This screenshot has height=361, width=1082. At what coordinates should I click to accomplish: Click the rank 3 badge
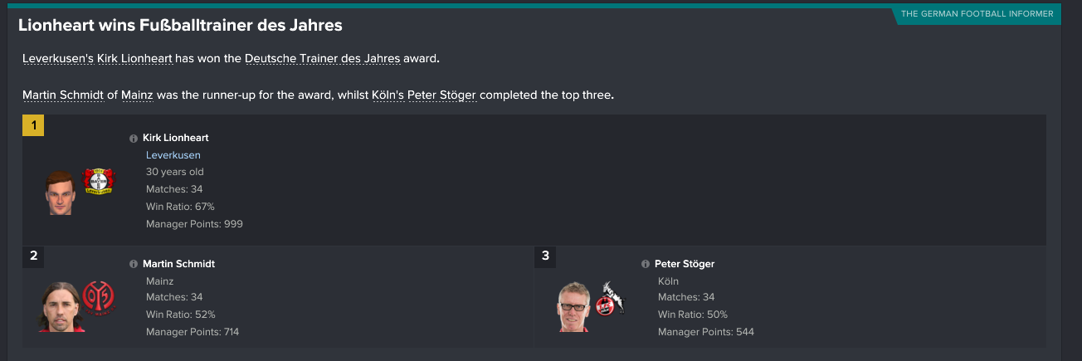tap(545, 256)
